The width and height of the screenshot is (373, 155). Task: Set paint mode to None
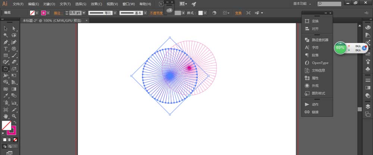click(15, 140)
